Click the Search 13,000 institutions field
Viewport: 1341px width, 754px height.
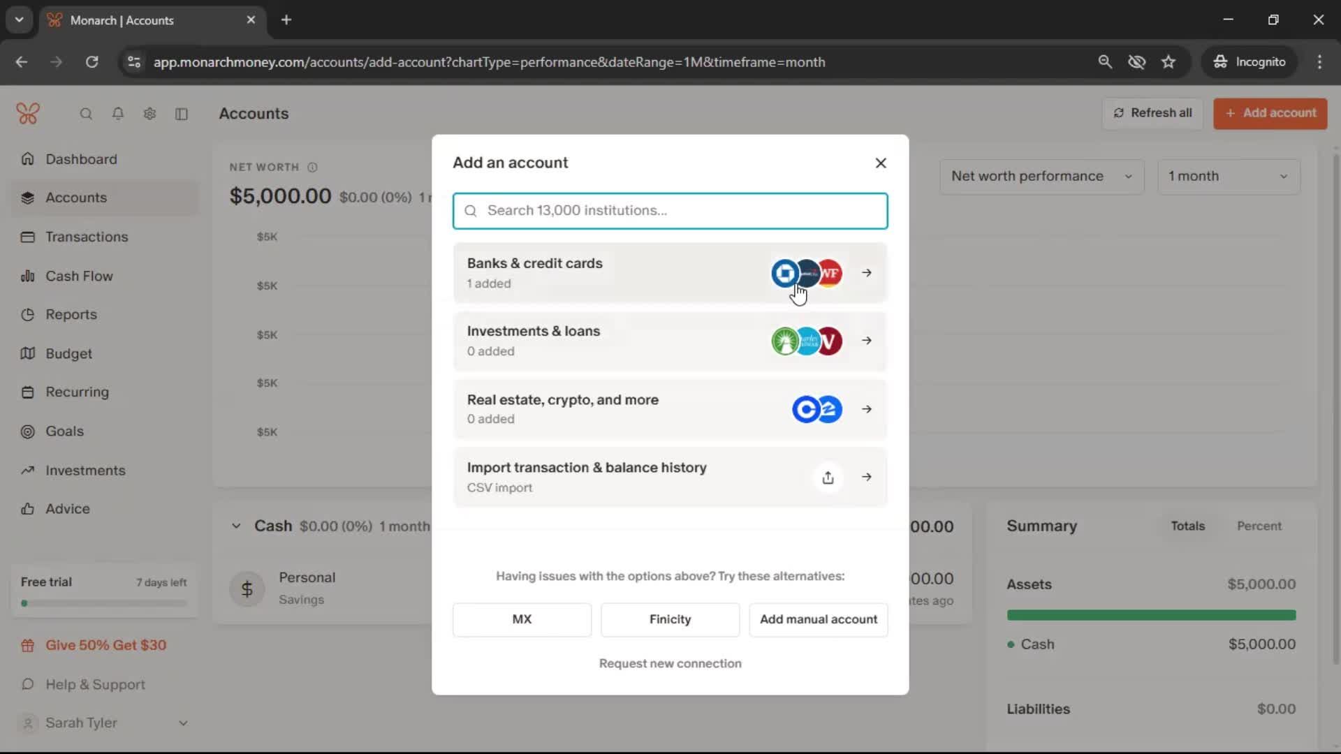point(670,211)
